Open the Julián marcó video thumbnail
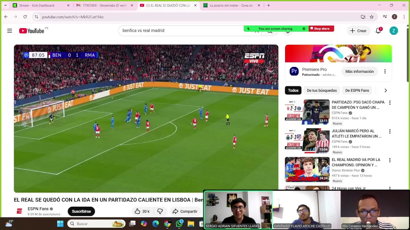The width and height of the screenshot is (410, 230). coord(307,141)
